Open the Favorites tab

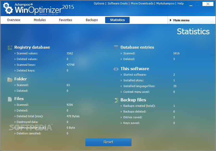click(65, 20)
